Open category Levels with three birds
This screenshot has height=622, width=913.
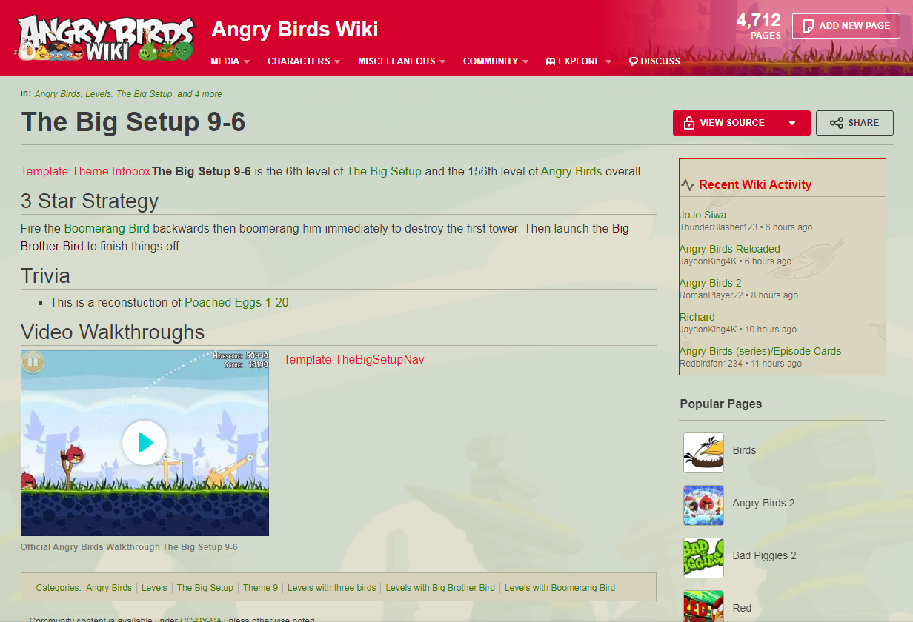(x=331, y=588)
